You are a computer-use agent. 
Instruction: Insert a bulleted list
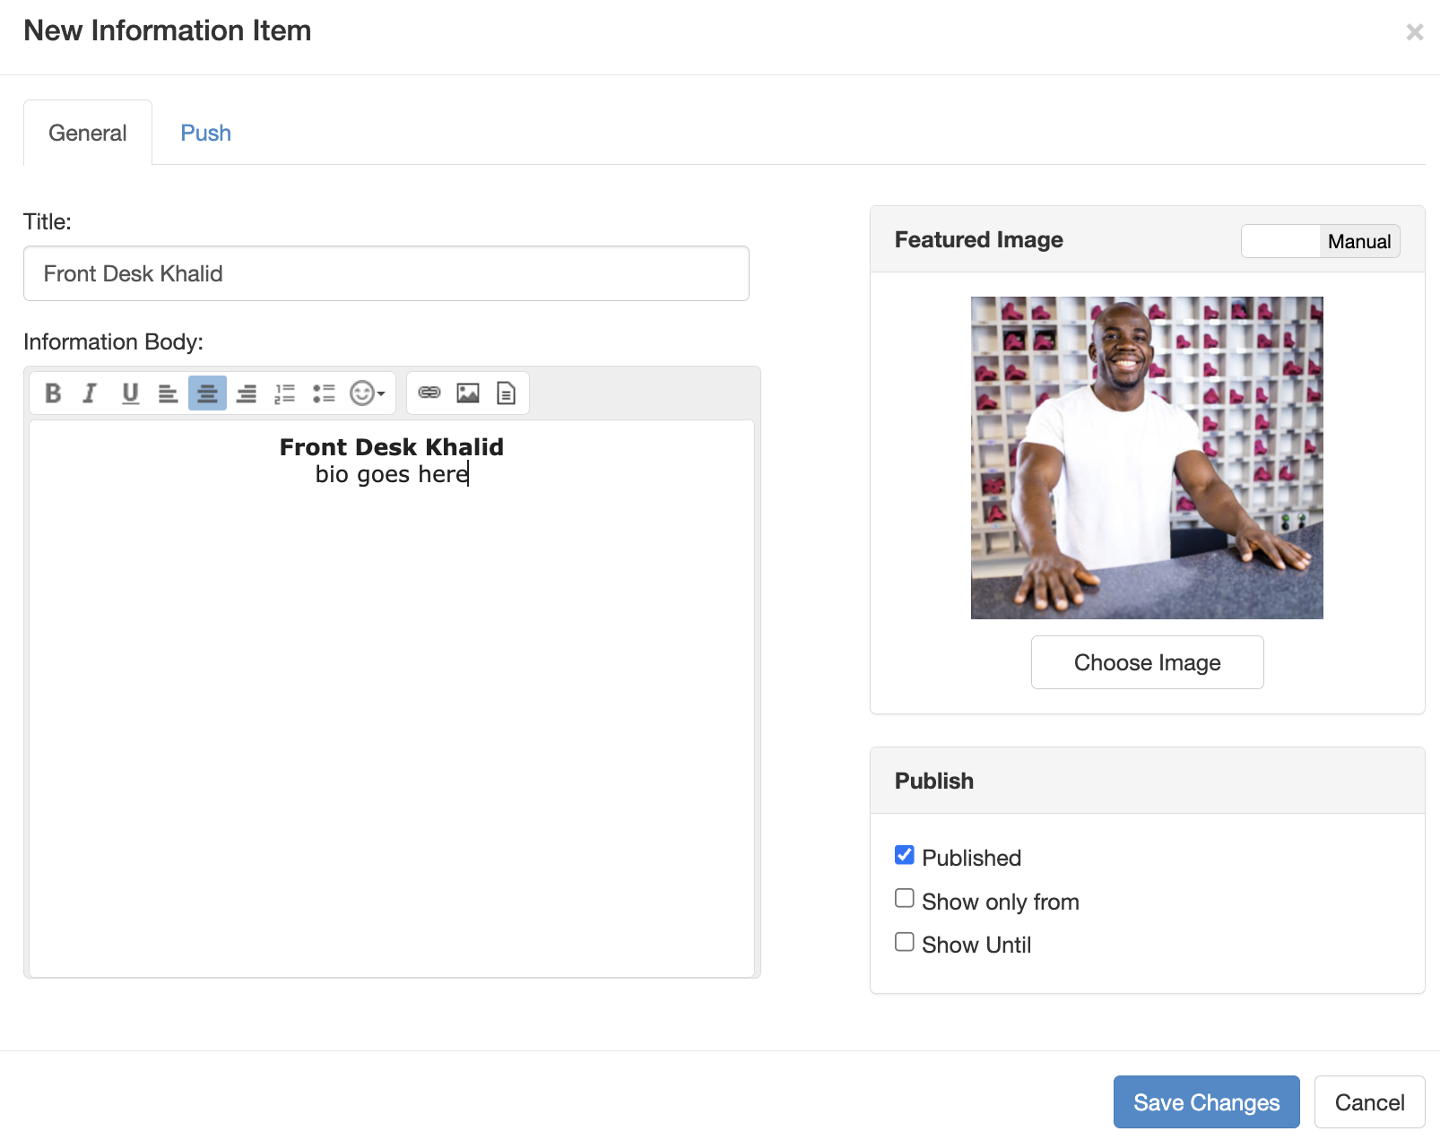pos(324,393)
